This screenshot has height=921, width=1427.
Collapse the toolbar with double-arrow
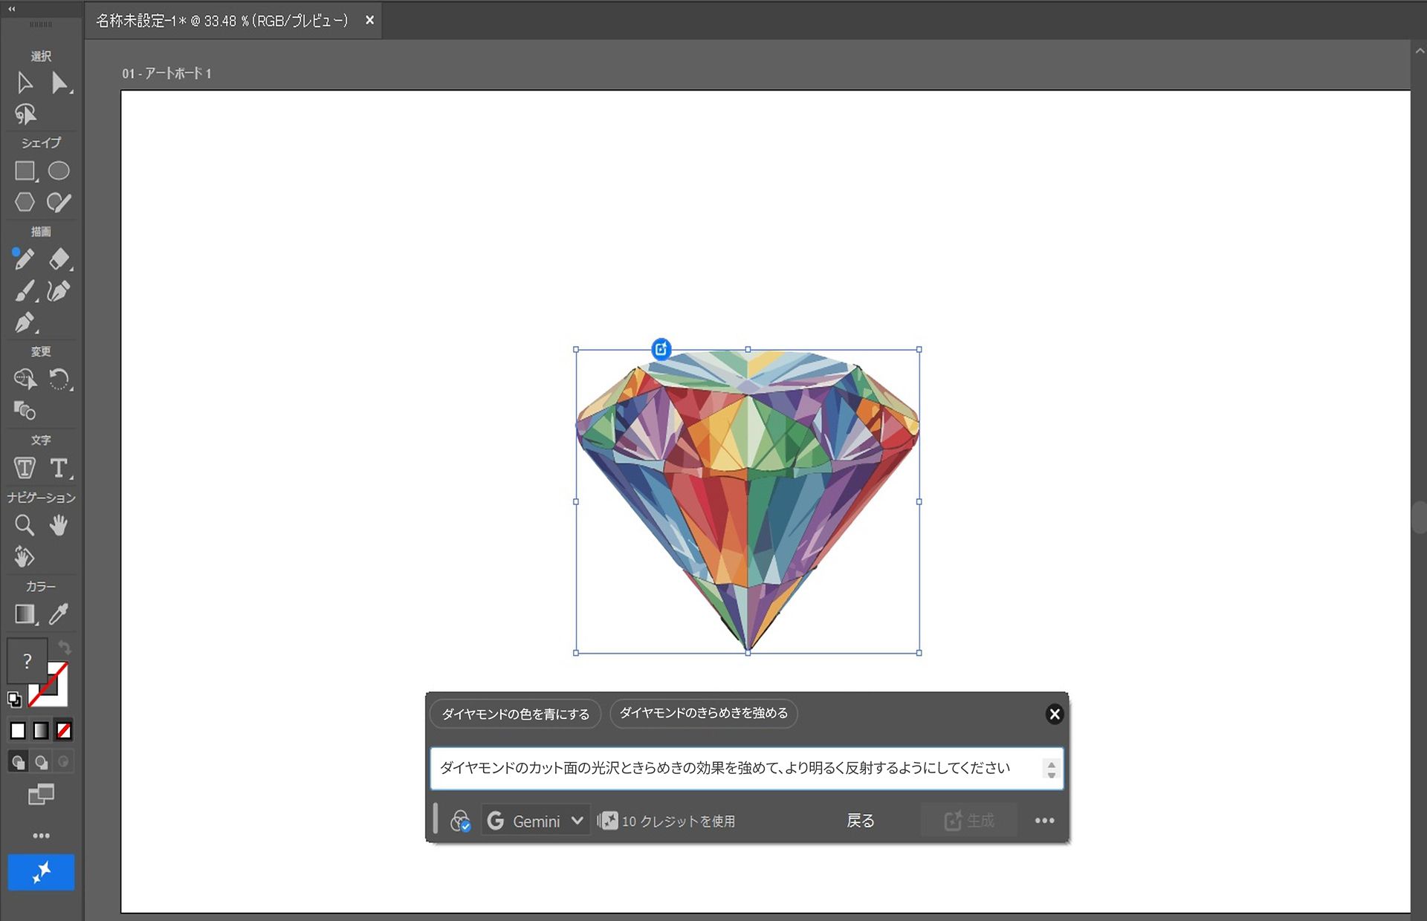click(x=11, y=9)
